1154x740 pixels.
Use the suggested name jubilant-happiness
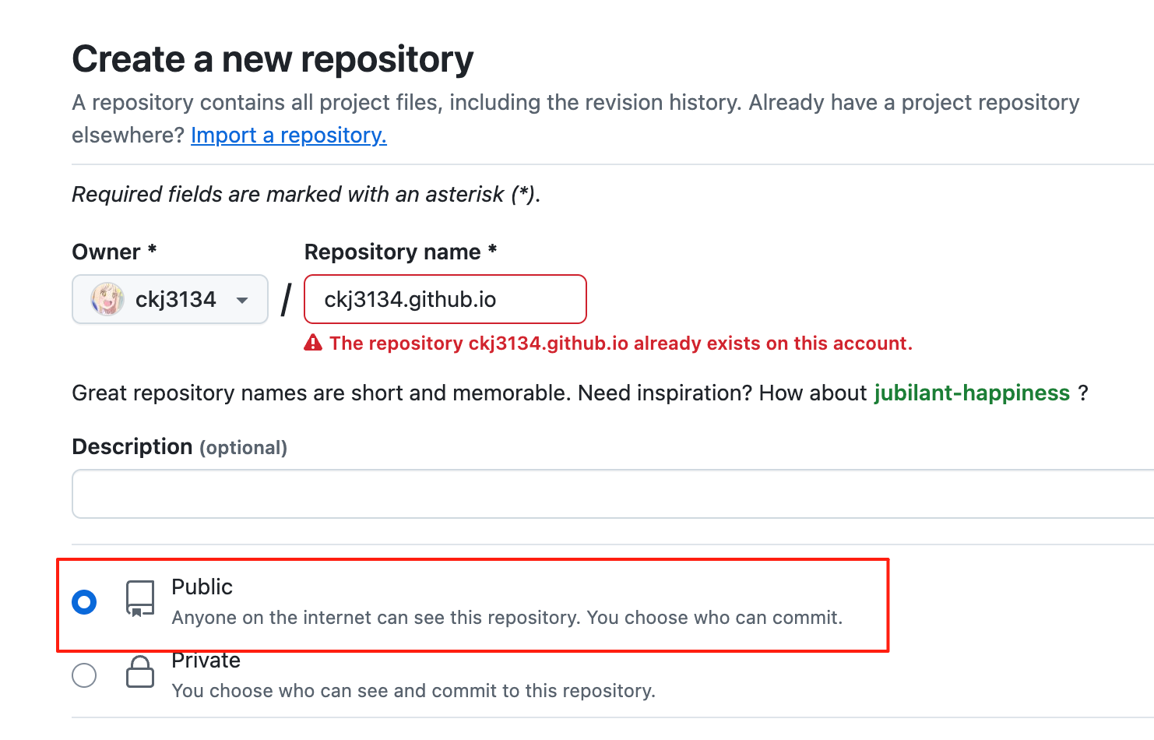pyautogui.click(x=972, y=393)
